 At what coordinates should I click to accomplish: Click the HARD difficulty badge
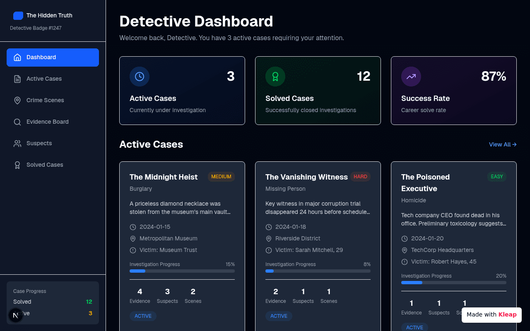point(360,177)
